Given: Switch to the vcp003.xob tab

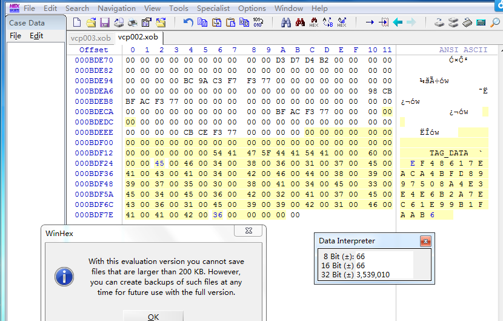Looking at the screenshot, I should [x=90, y=36].
